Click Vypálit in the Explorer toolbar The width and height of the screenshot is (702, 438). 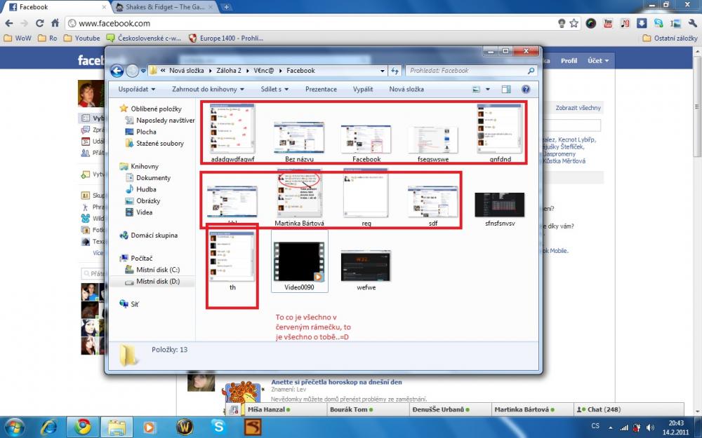pyautogui.click(x=363, y=90)
